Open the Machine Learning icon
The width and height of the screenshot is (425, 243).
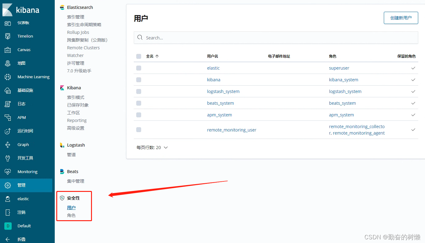coord(8,77)
